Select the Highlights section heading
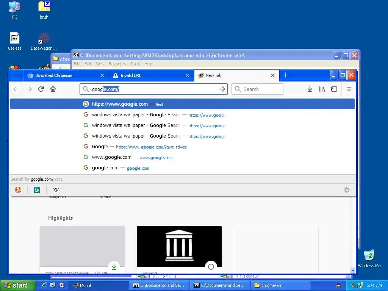 click(x=60, y=218)
